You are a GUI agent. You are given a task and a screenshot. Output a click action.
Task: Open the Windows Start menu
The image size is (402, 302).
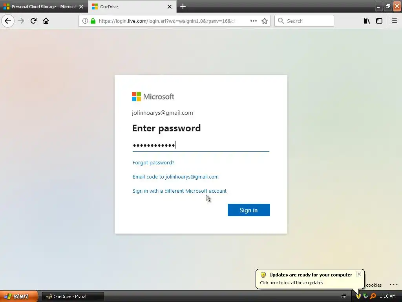click(x=18, y=296)
